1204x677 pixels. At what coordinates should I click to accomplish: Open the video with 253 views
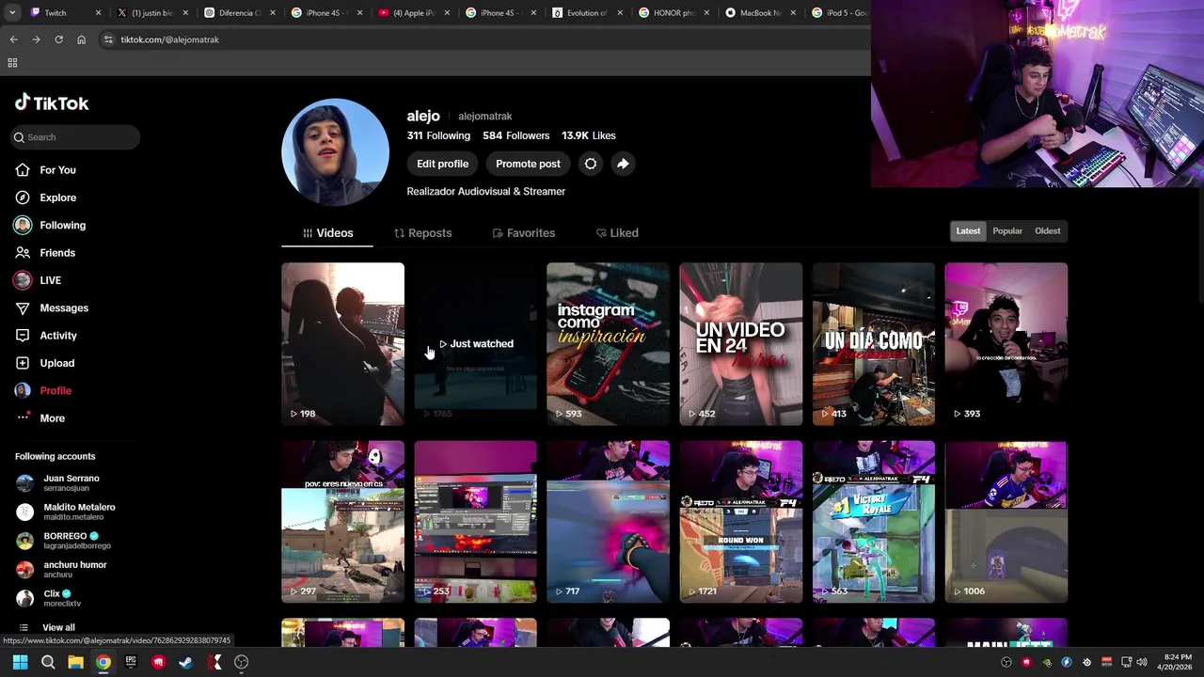(475, 522)
